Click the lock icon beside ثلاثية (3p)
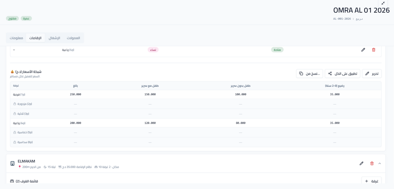 pyautogui.click(x=14, y=114)
